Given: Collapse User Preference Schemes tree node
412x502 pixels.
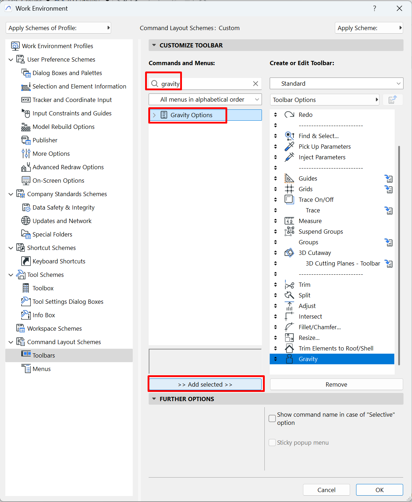Looking at the screenshot, I should (x=11, y=59).
